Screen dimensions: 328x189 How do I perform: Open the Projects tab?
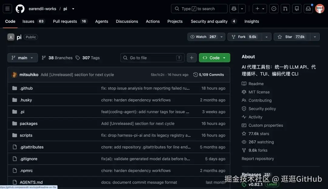tap(175, 21)
